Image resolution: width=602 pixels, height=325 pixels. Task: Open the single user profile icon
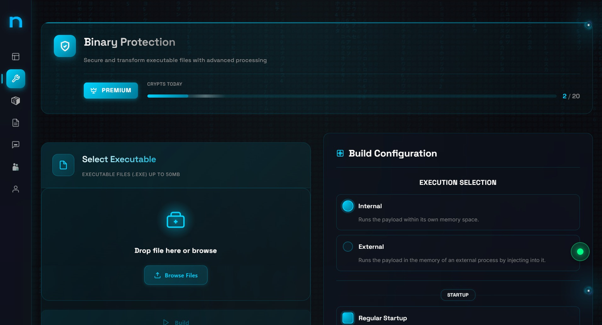(16, 189)
